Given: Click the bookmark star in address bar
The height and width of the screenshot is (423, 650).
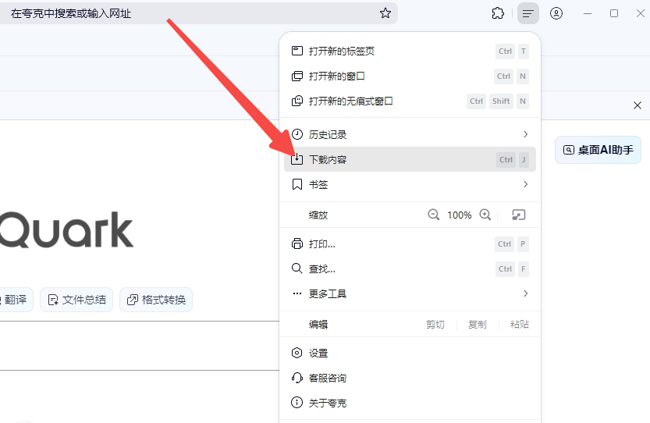Looking at the screenshot, I should [385, 13].
